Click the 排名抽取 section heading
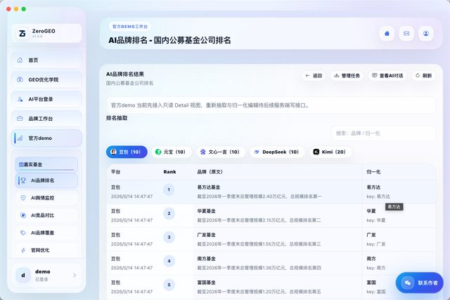 117,118
